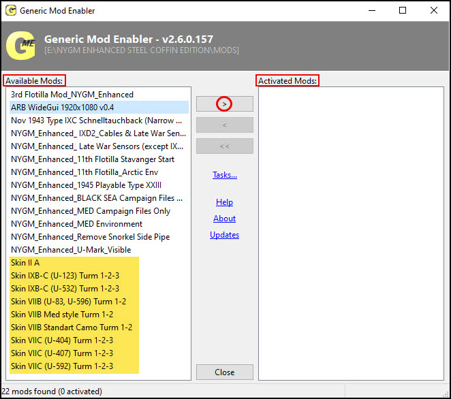The image size is (451, 399).
Task: Click the yellow GME logo in header
Action: tap(21, 46)
